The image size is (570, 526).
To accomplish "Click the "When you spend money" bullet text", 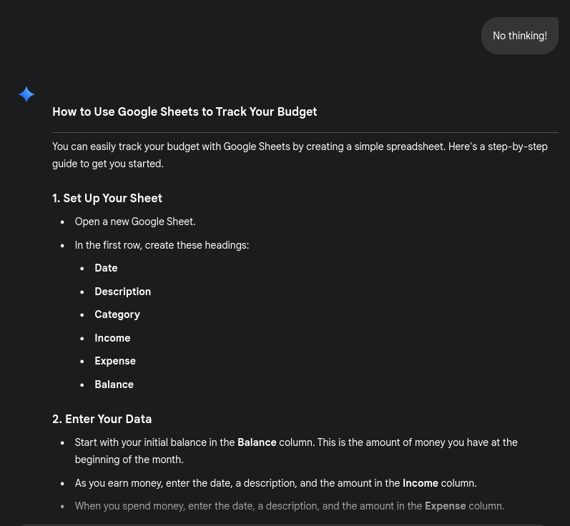I will click(248, 507).
